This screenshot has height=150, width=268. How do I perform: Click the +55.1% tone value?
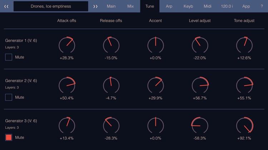(x=244, y=98)
